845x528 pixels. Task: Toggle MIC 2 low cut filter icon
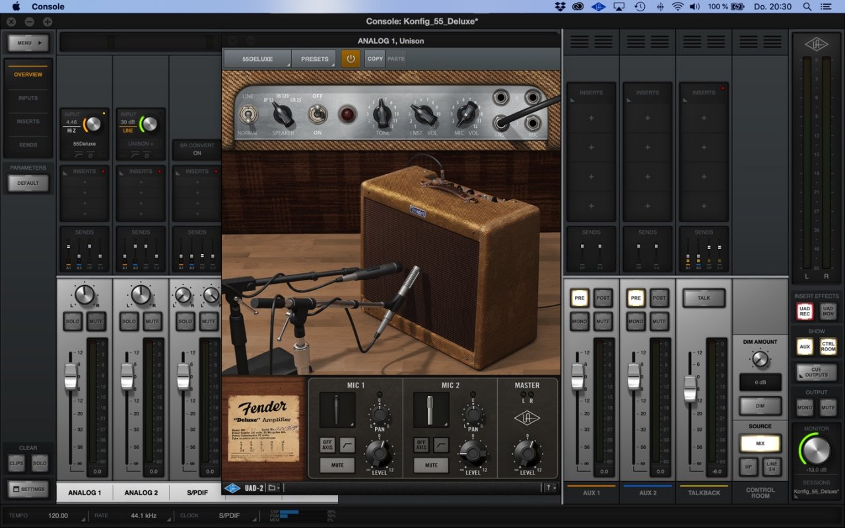tap(440, 444)
